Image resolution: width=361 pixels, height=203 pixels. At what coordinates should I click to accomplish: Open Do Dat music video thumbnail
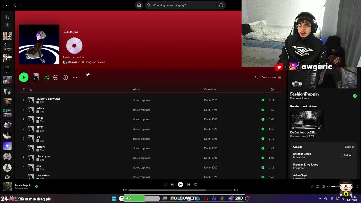(307, 120)
